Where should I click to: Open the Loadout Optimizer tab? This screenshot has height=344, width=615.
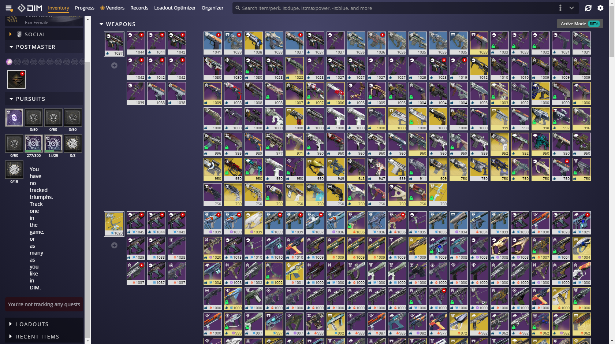[x=175, y=8]
